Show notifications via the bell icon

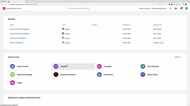(181, 9)
